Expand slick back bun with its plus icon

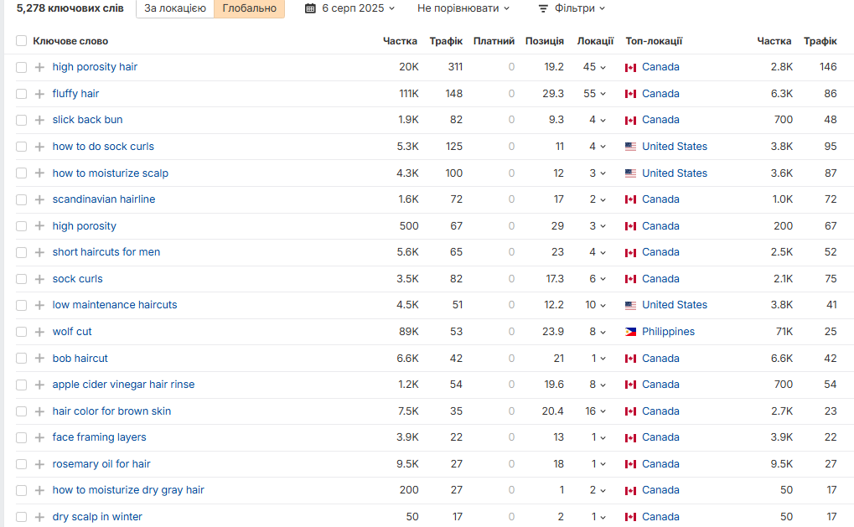39,120
